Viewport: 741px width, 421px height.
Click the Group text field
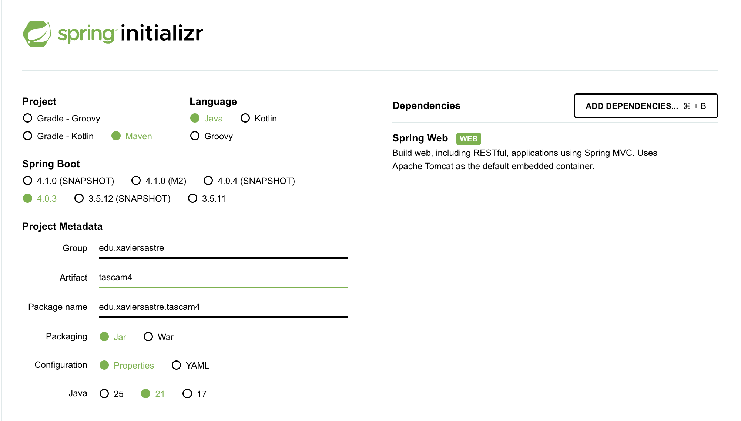pos(223,248)
